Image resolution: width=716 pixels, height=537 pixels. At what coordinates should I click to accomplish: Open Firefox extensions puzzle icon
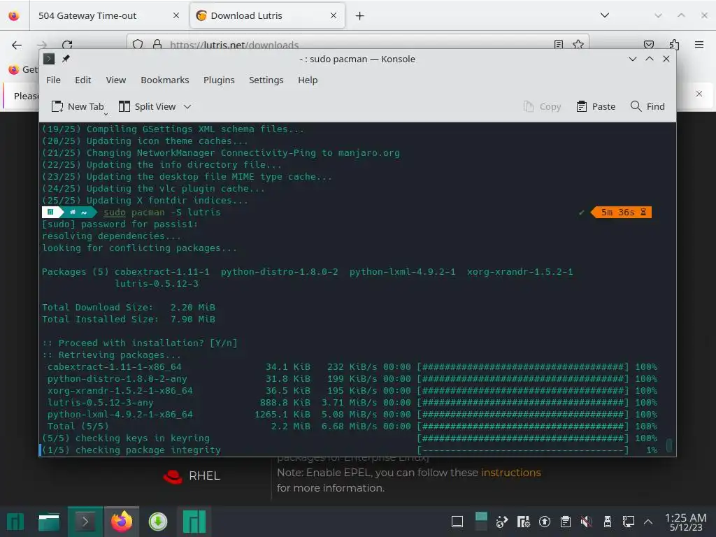coord(674,45)
